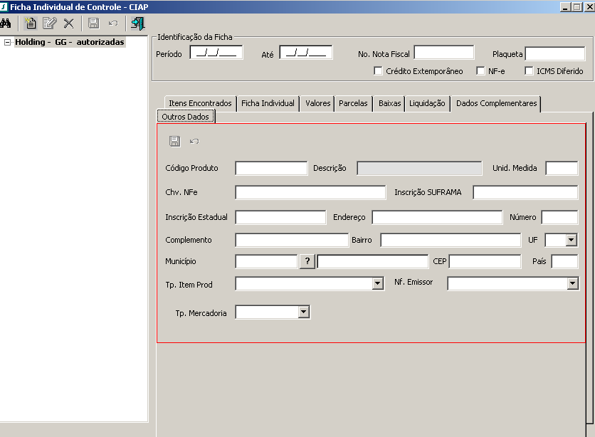Screen dimensions: 595x437
Task: Click the exit door icon
Action: pos(137,23)
